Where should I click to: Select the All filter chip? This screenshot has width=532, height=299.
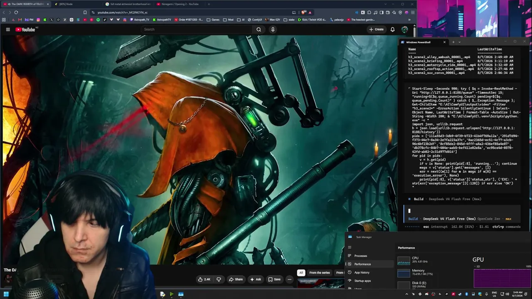[x=301, y=272]
